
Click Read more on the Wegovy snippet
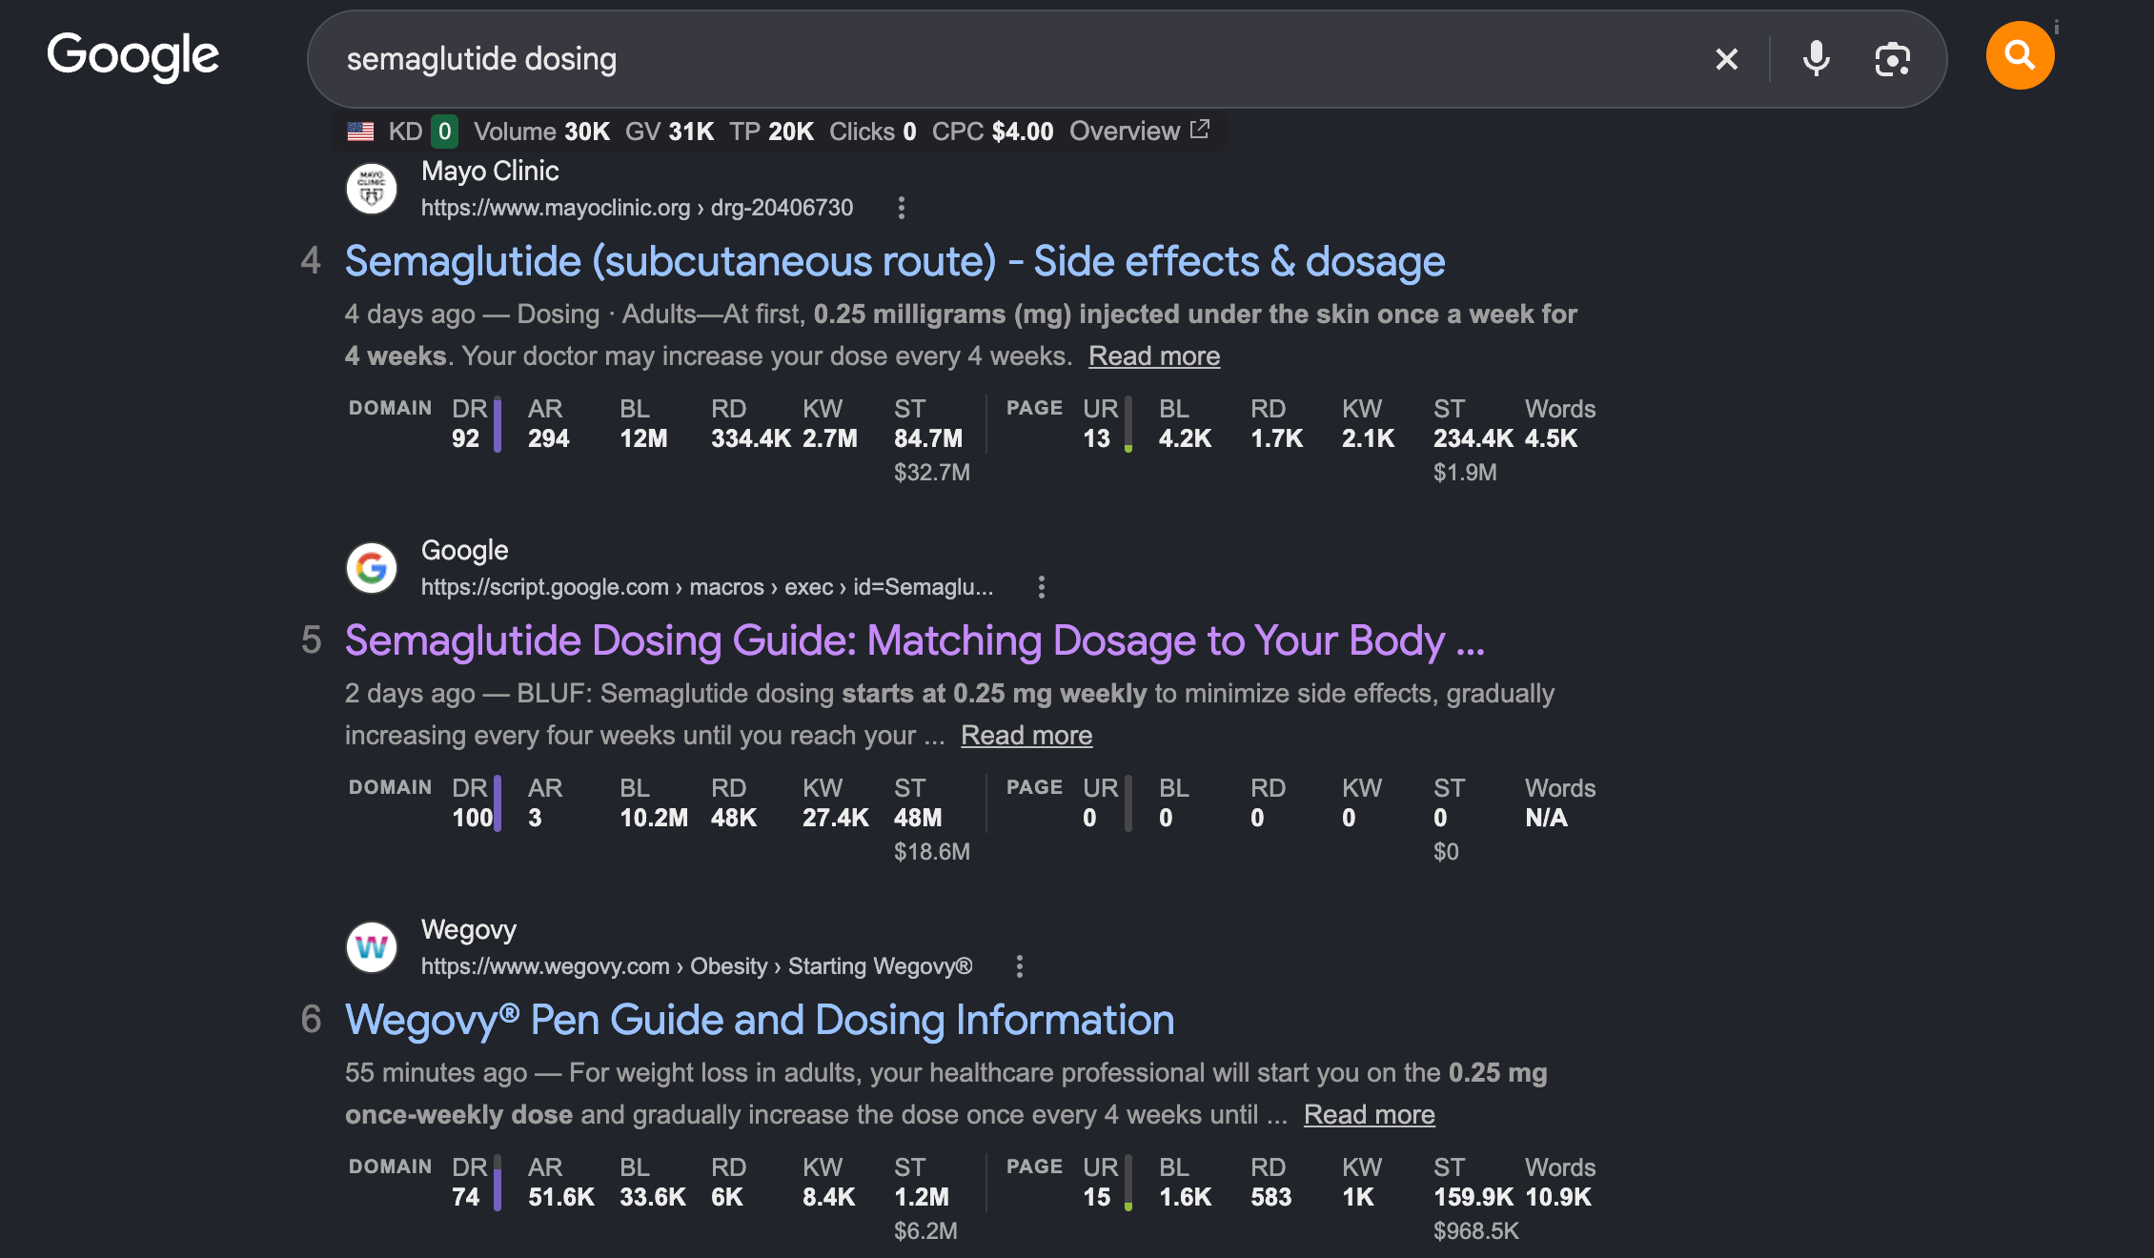[x=1370, y=1114]
